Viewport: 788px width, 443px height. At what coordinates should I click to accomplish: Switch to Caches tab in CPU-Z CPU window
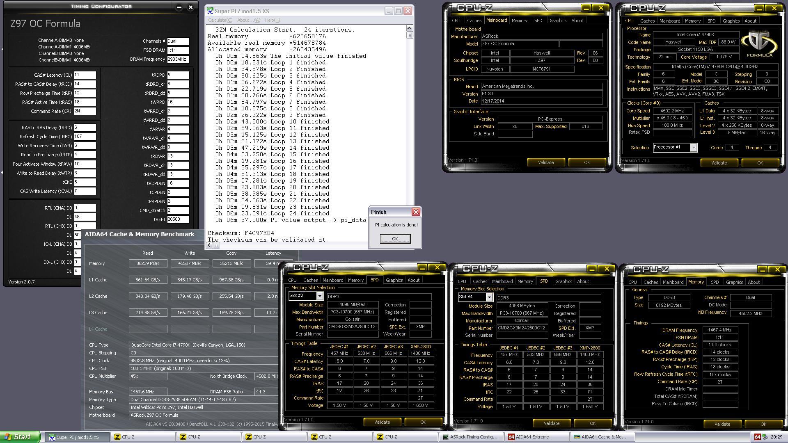point(647,21)
